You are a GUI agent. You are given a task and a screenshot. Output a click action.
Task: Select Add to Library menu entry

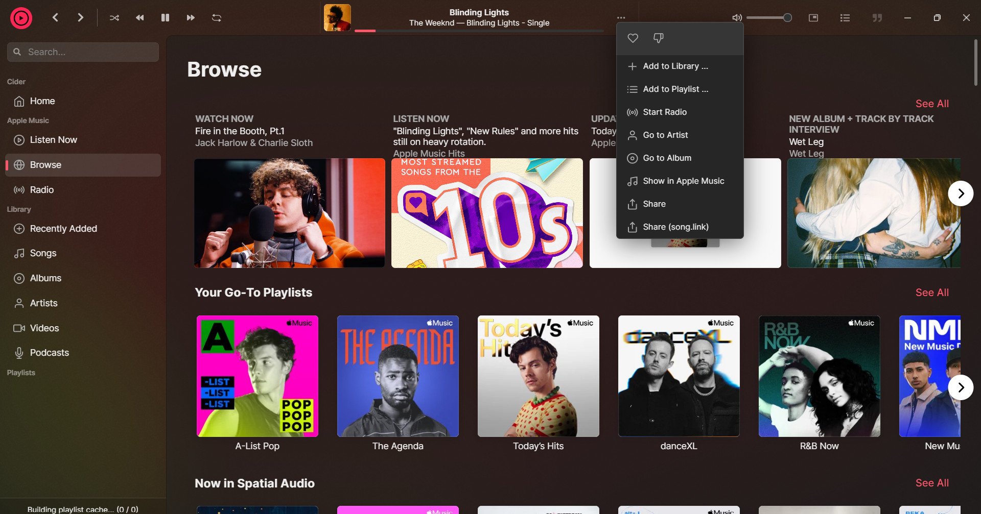(x=680, y=66)
